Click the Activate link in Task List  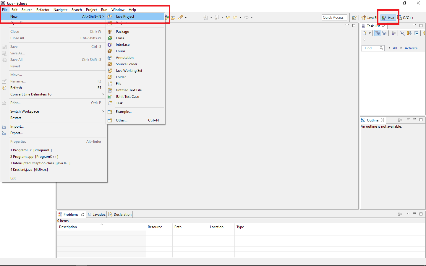[412, 48]
